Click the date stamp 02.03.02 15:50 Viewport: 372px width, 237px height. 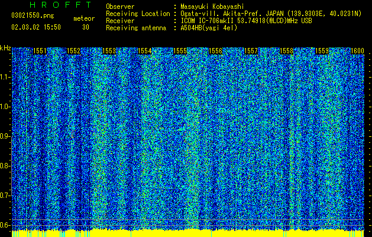tap(36, 27)
